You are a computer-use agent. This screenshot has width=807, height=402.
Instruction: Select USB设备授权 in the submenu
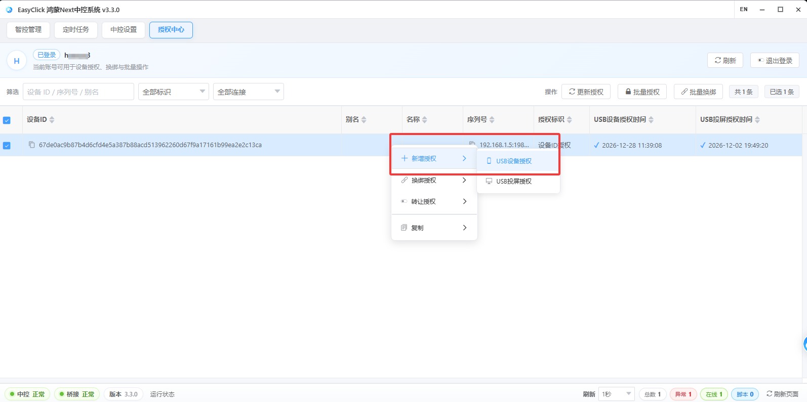pos(518,161)
